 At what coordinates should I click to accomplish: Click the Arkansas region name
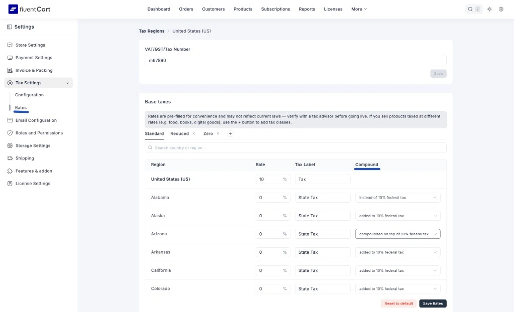[x=161, y=252]
